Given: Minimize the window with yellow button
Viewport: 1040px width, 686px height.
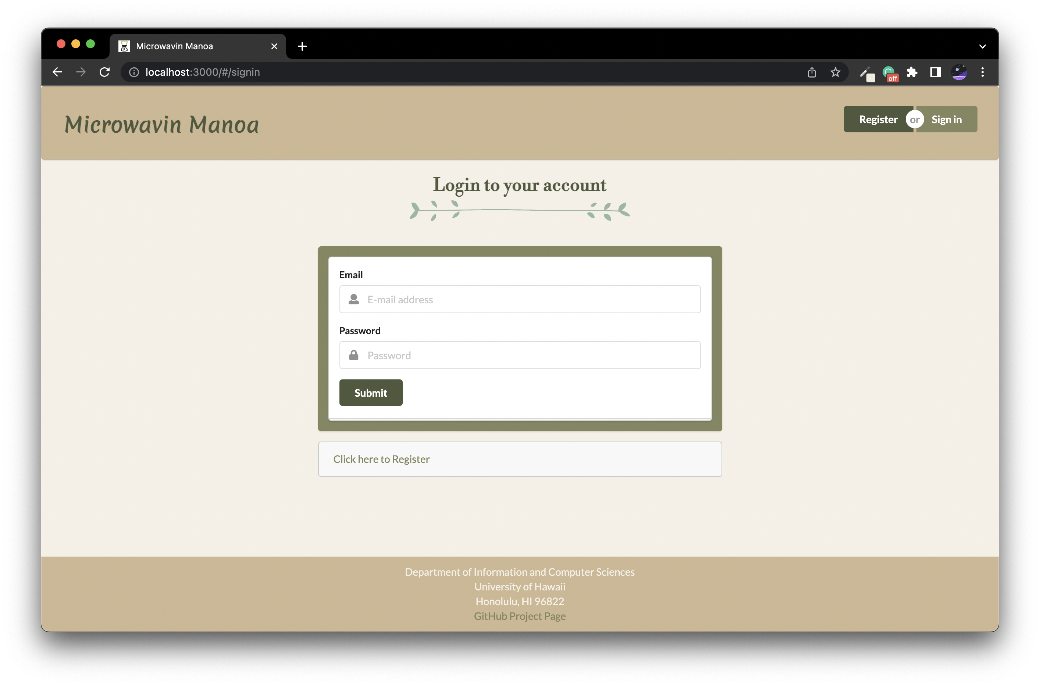Looking at the screenshot, I should [76, 44].
